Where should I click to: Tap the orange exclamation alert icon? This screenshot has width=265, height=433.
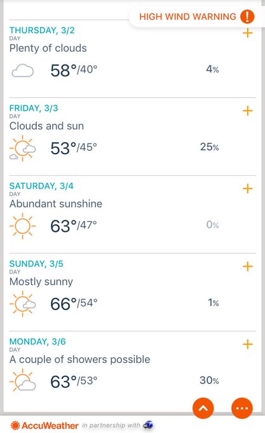point(247,17)
